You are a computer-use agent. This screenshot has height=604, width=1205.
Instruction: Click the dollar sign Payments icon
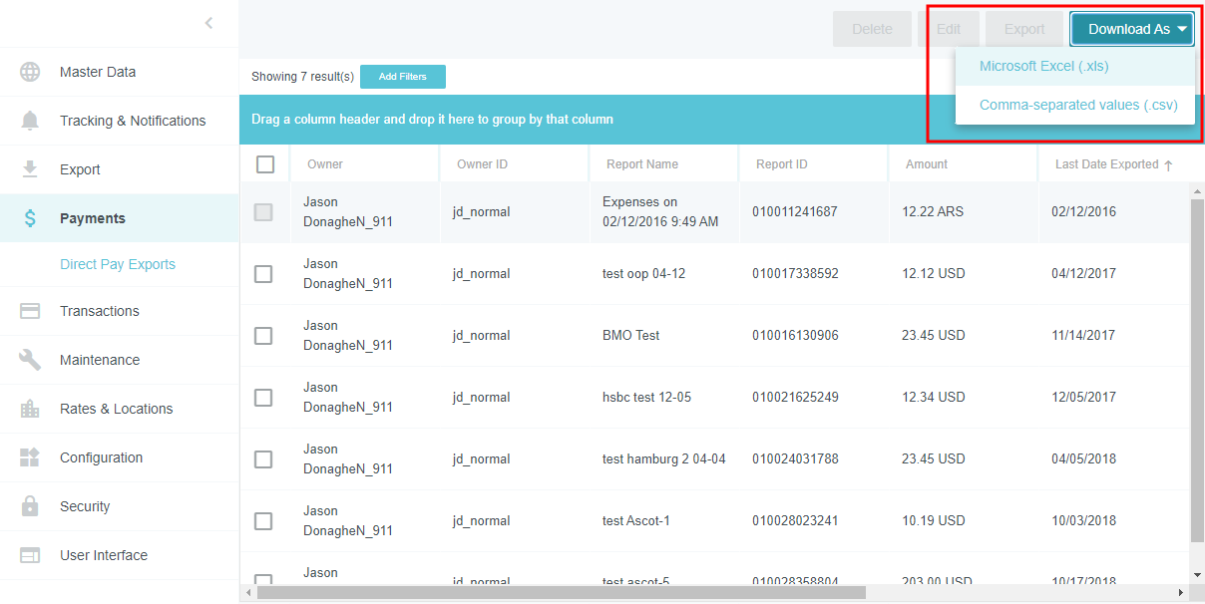coord(30,218)
